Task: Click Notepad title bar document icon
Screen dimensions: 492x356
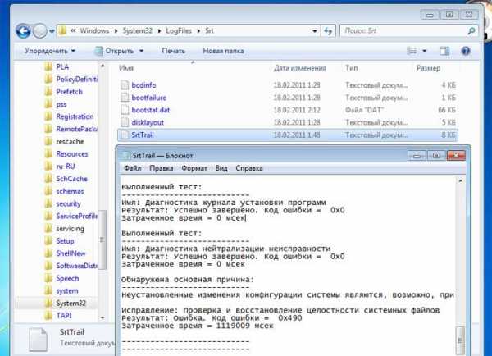Action: point(126,155)
